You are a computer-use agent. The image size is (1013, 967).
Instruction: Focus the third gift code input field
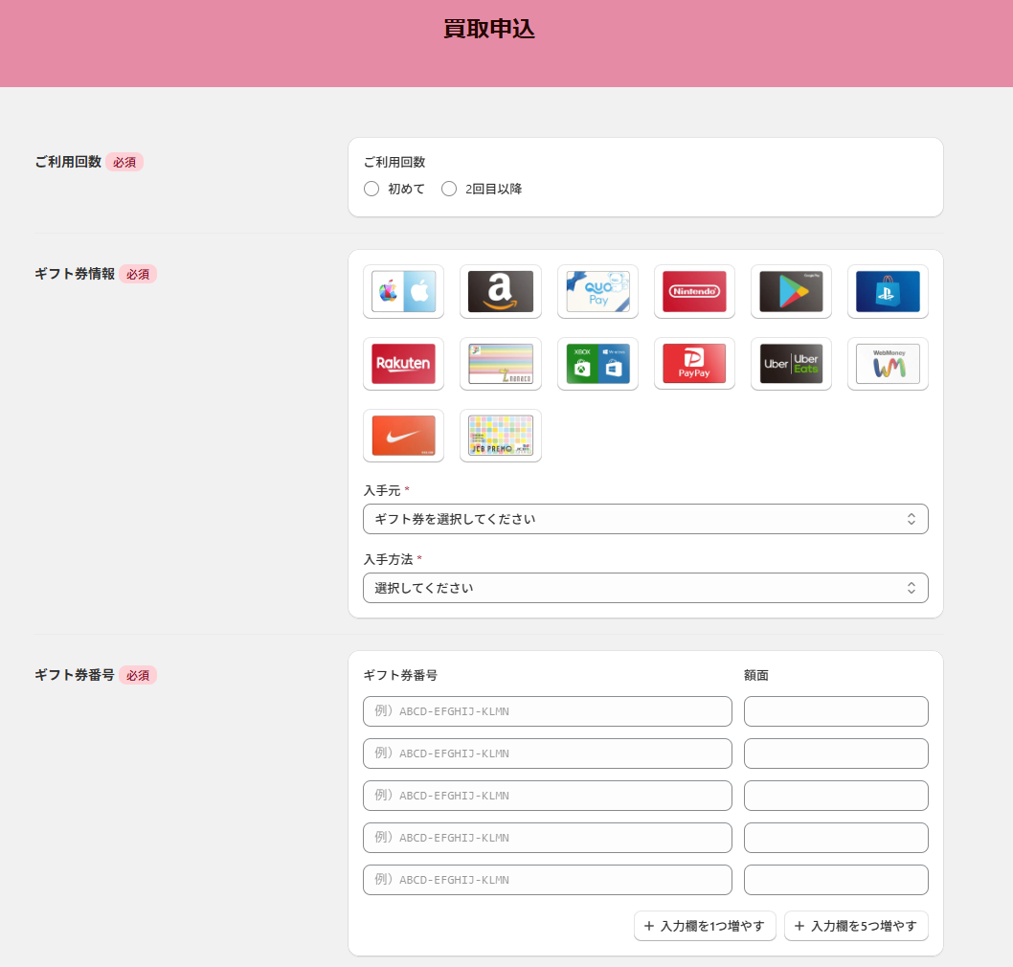pyautogui.click(x=548, y=796)
